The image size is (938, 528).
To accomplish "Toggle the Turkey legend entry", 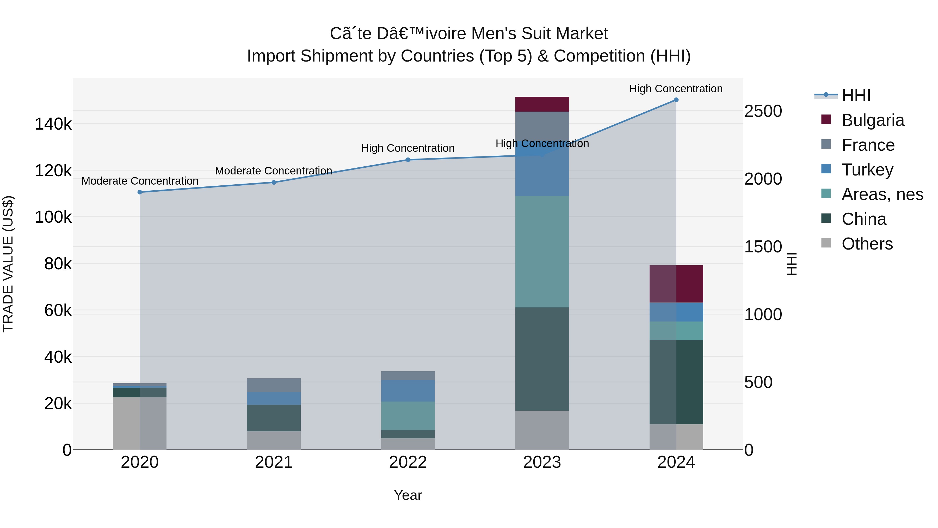I will click(x=857, y=169).
